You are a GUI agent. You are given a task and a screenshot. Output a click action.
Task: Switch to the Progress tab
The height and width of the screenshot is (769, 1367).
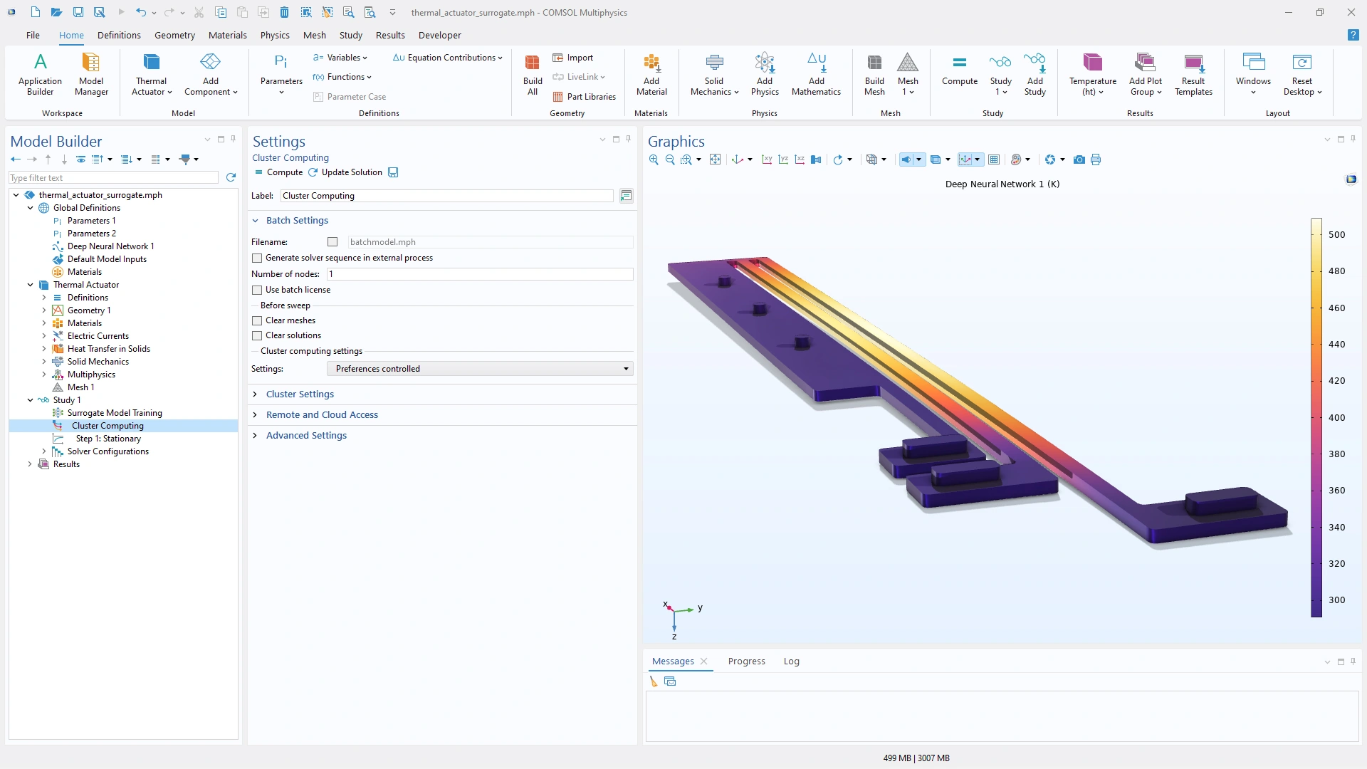pos(746,661)
